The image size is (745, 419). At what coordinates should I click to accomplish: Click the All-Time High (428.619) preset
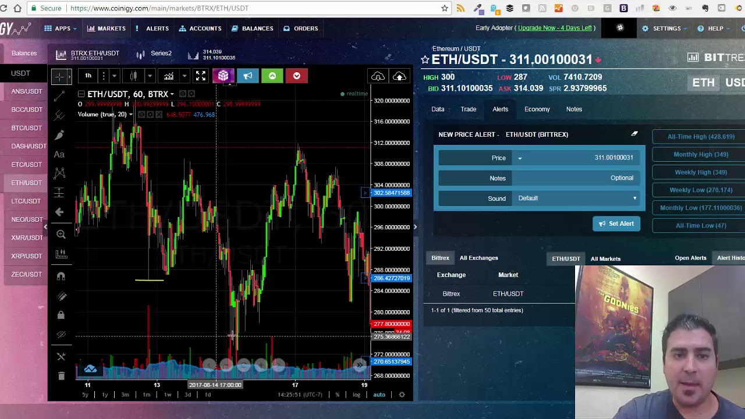point(701,137)
